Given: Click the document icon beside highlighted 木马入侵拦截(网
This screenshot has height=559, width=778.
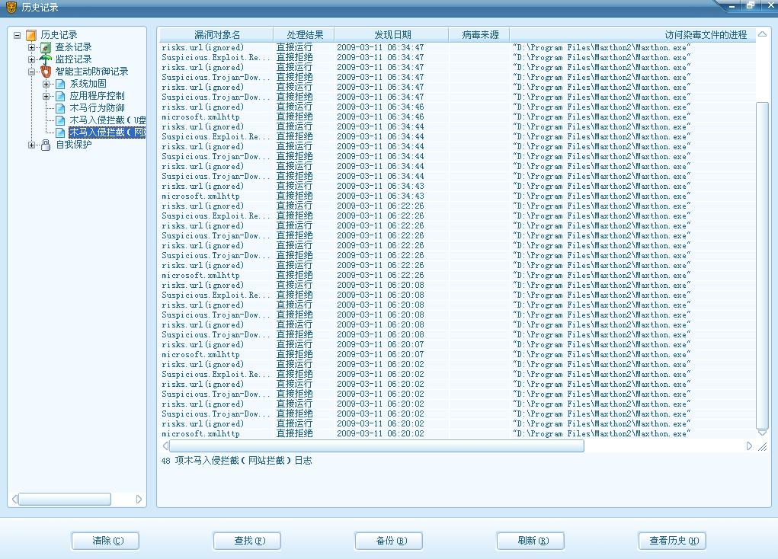Looking at the screenshot, I should 60,133.
